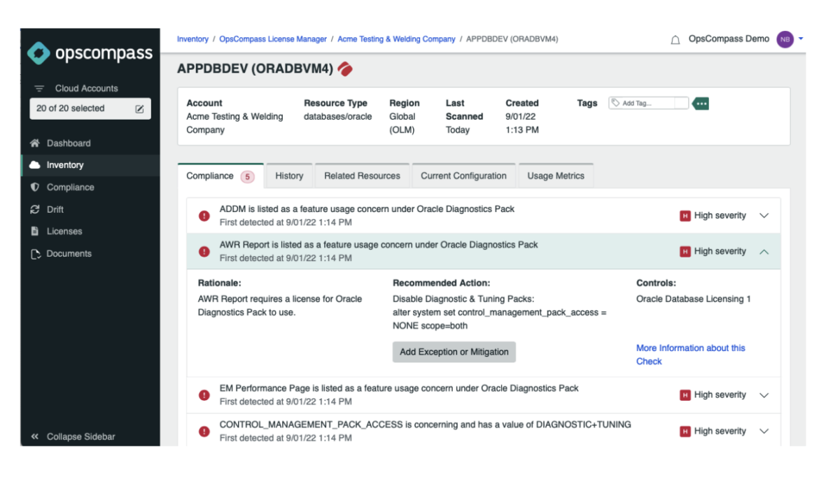Click the notification bell icon
840x482 pixels.
coord(675,40)
